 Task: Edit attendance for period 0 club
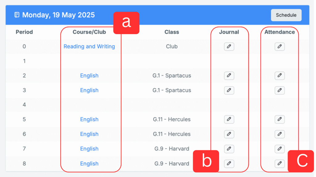tap(280, 46)
